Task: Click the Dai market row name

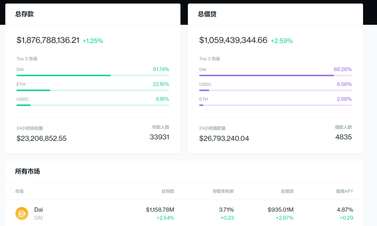Action: coord(38,210)
